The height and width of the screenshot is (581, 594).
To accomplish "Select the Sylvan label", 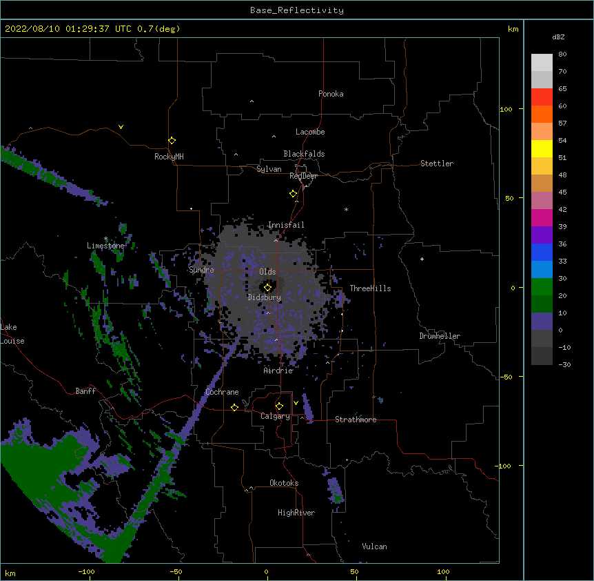I will (x=269, y=169).
